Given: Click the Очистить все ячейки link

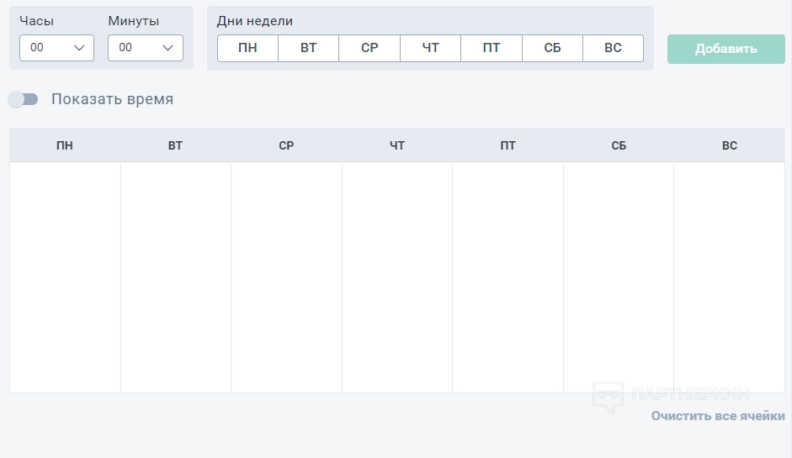Looking at the screenshot, I should (718, 416).
